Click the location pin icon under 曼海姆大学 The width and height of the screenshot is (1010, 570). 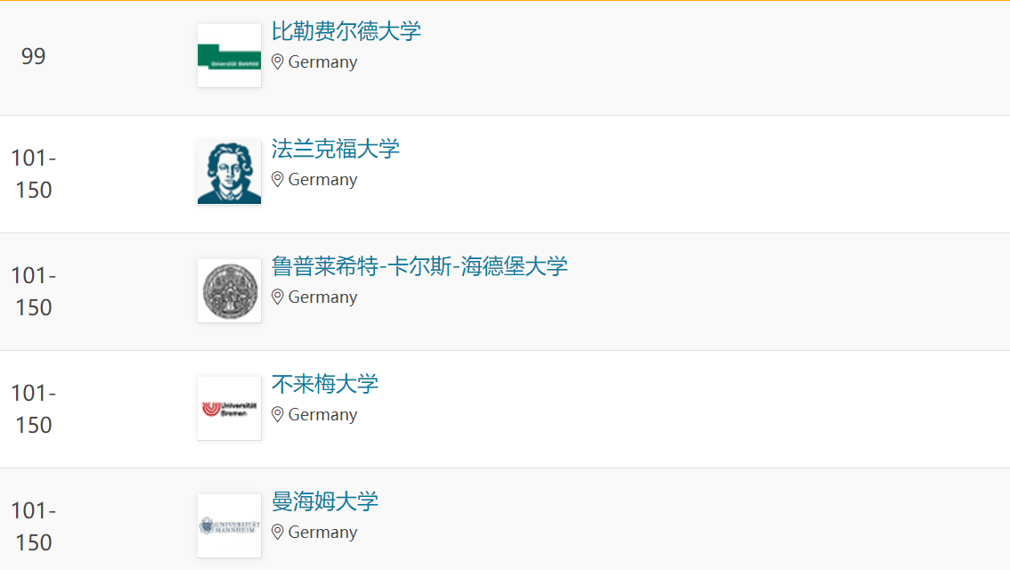(278, 532)
